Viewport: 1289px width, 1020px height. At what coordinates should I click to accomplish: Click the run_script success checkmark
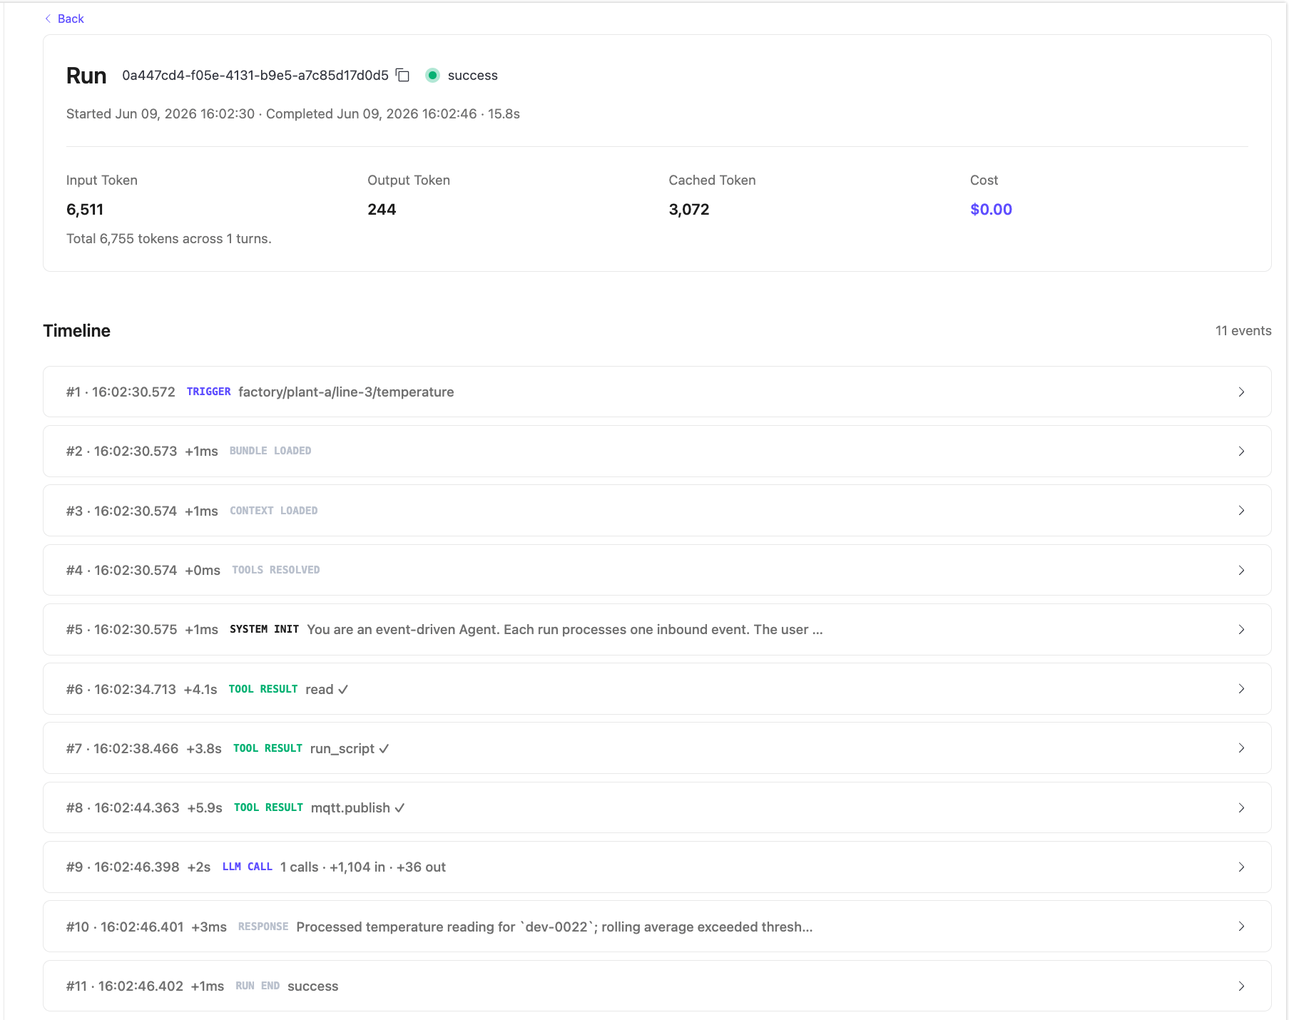(384, 748)
